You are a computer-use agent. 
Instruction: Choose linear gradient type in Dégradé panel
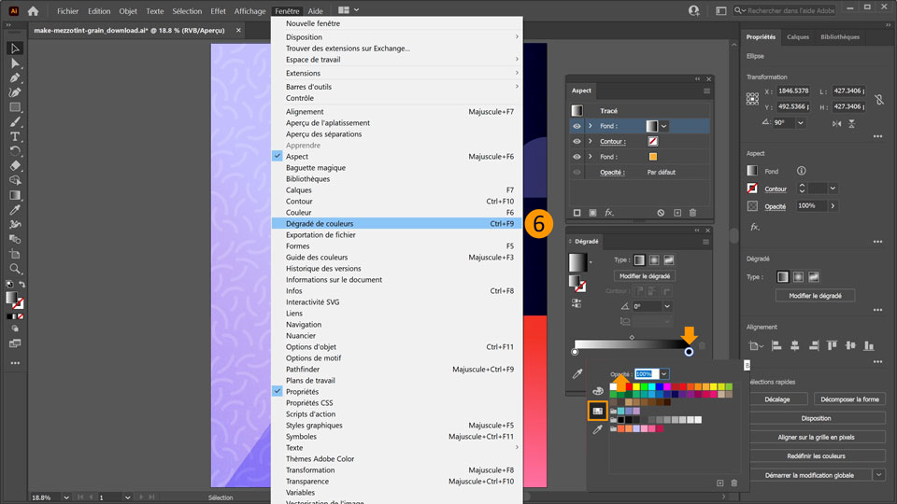pyautogui.click(x=639, y=260)
